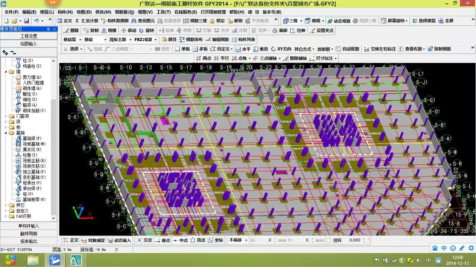Open 查找图元 find element tool

143,21
